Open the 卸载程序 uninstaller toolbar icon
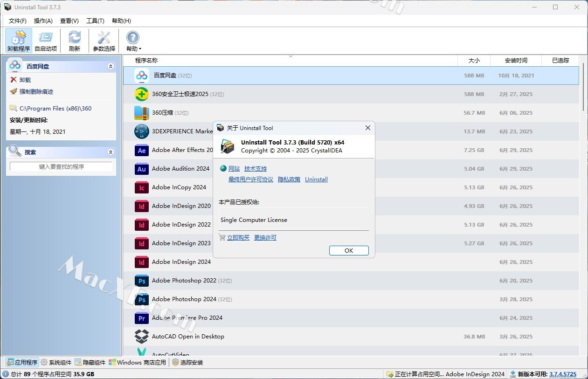 coord(19,41)
